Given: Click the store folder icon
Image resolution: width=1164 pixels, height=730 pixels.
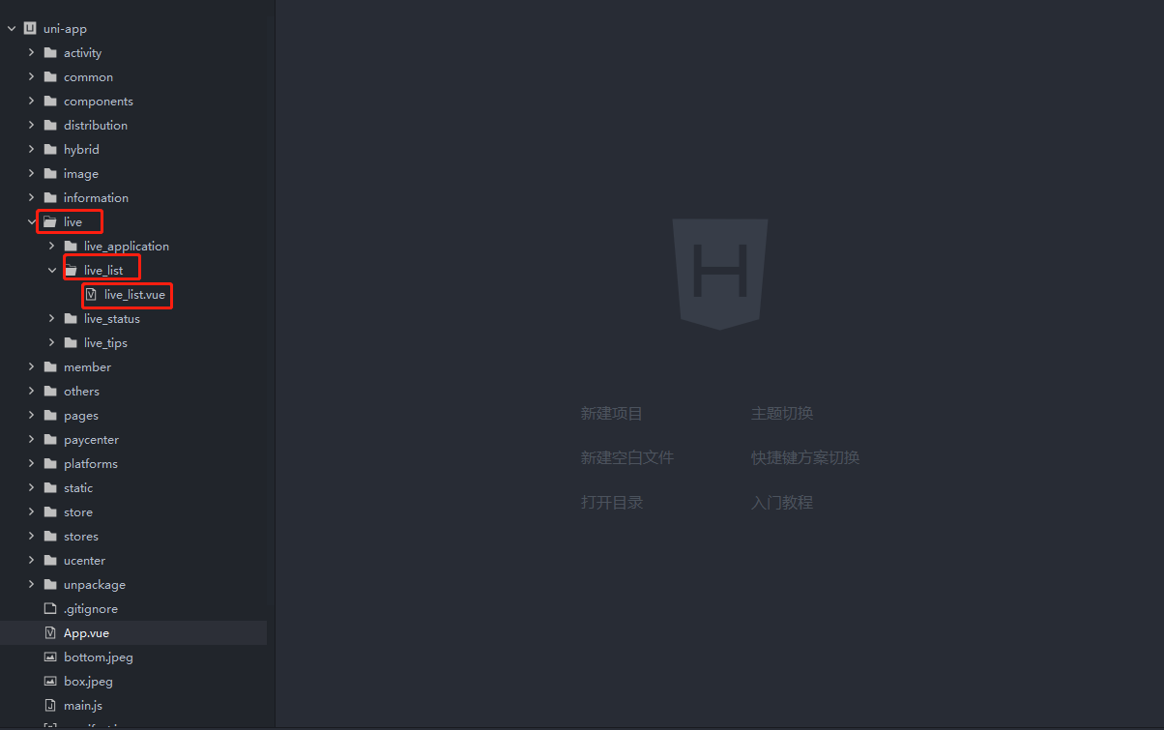Looking at the screenshot, I should pos(50,512).
